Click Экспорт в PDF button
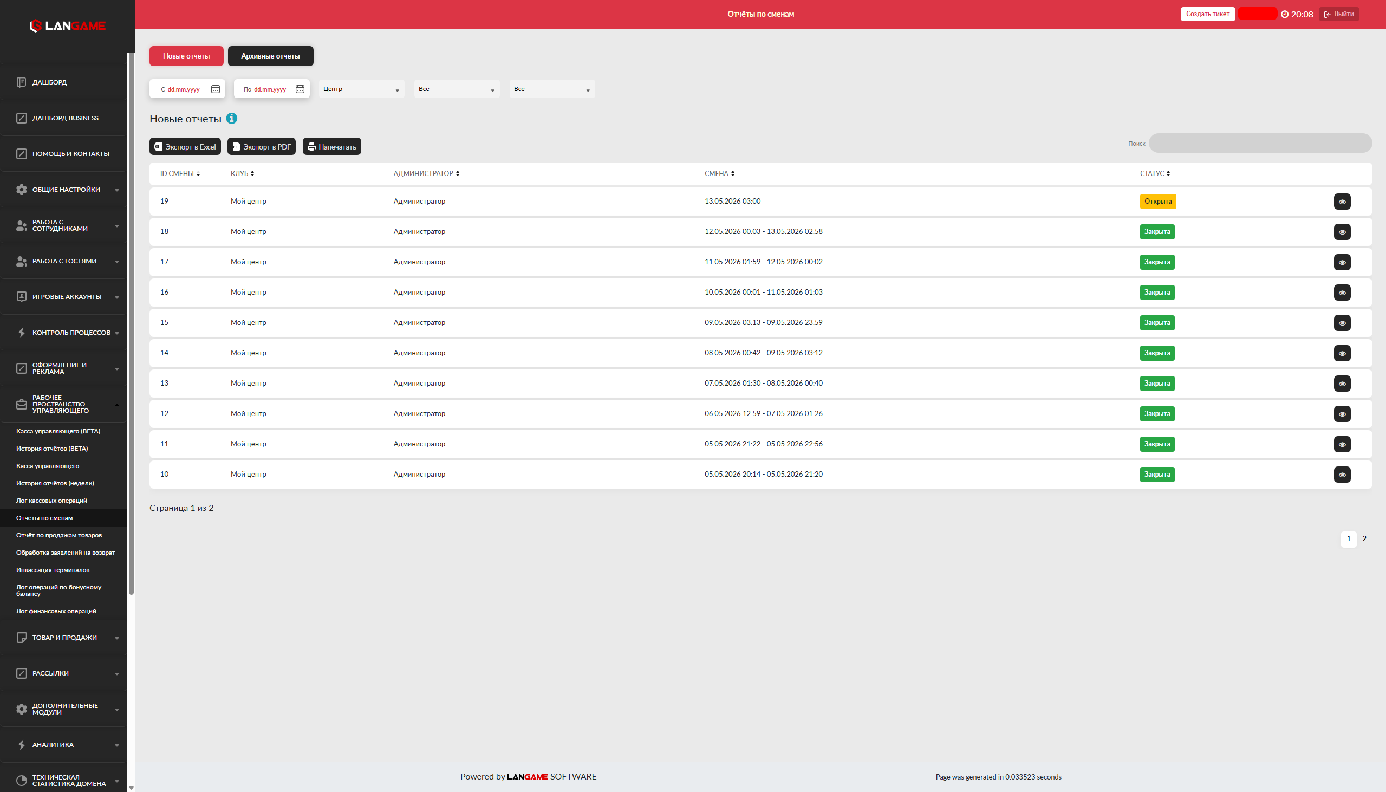This screenshot has height=792, width=1386. [x=262, y=146]
